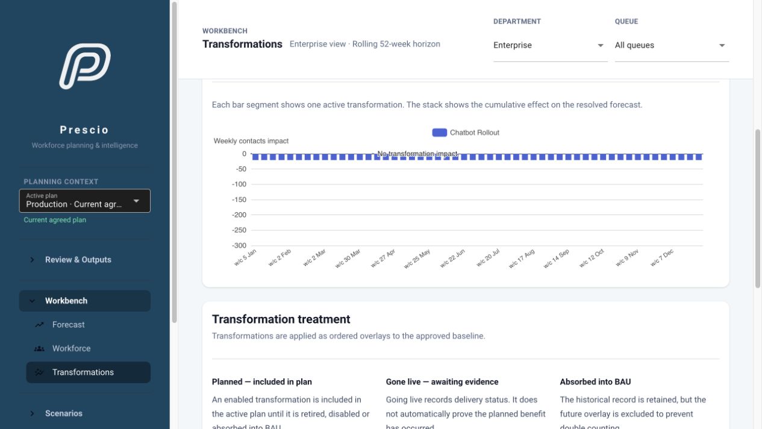Click the Prescio logo icon
Screen dimensions: 762x429
click(85, 66)
